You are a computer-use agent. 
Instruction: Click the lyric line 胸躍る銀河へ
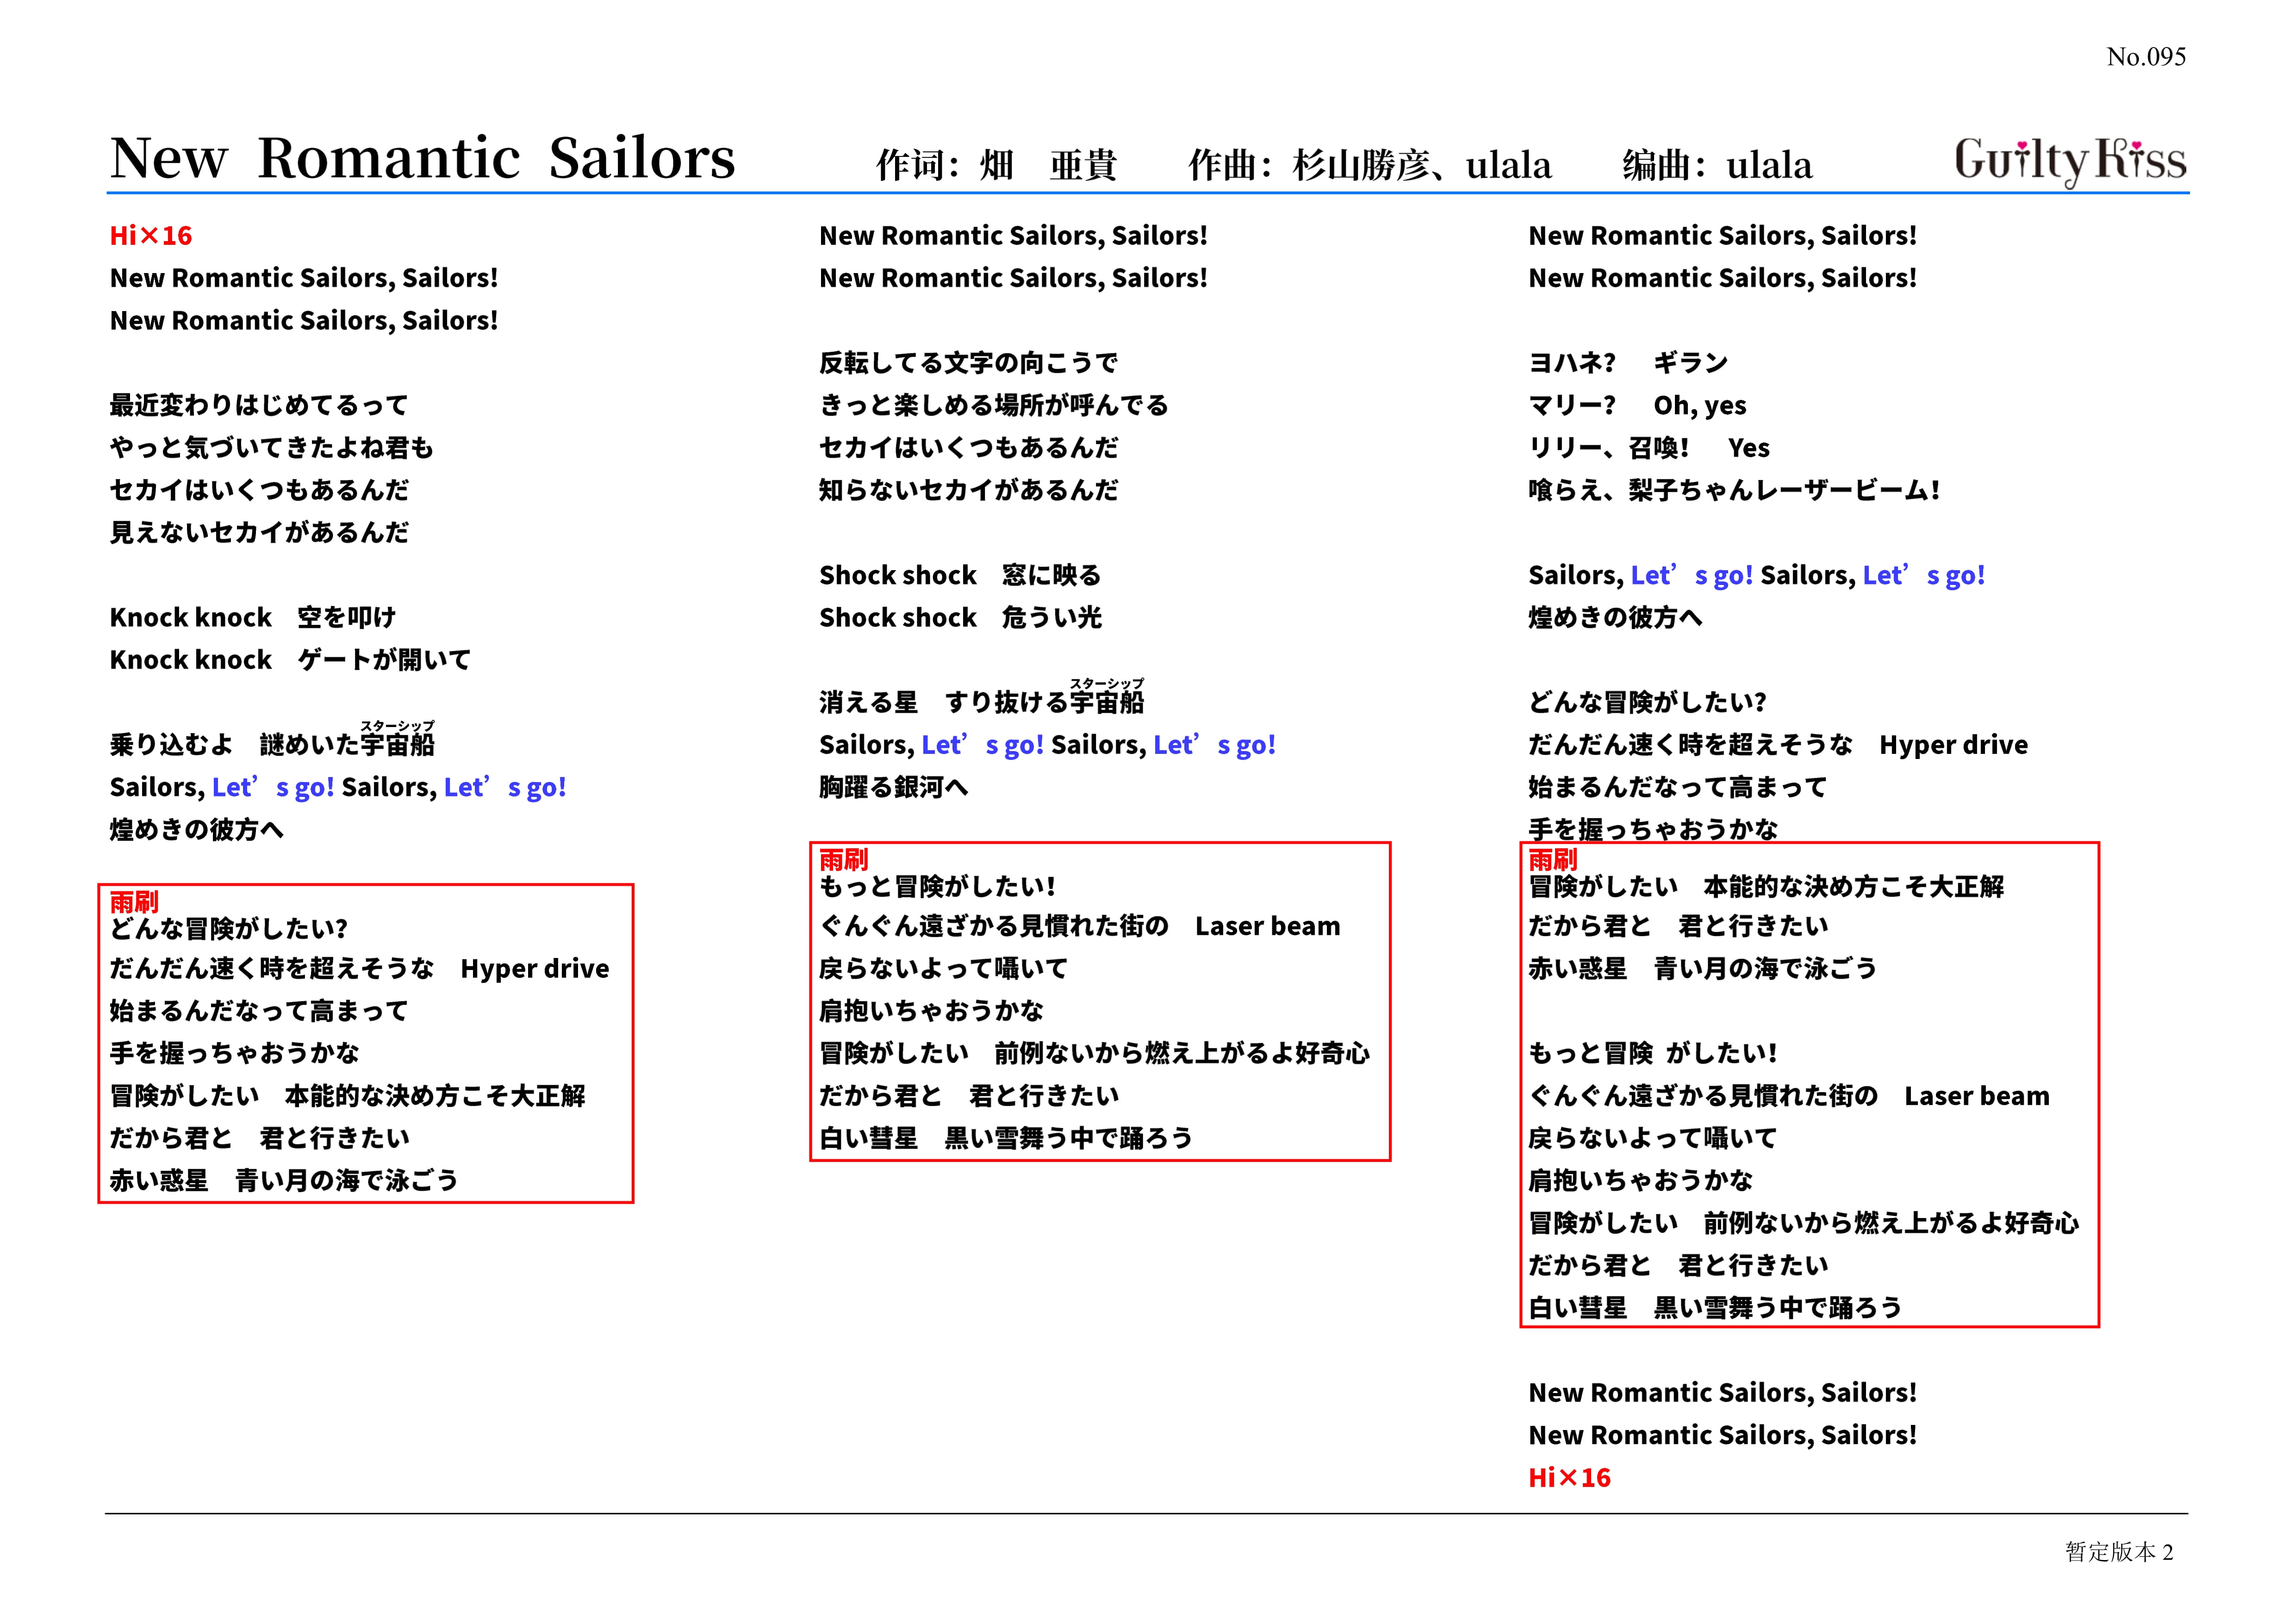tap(893, 787)
